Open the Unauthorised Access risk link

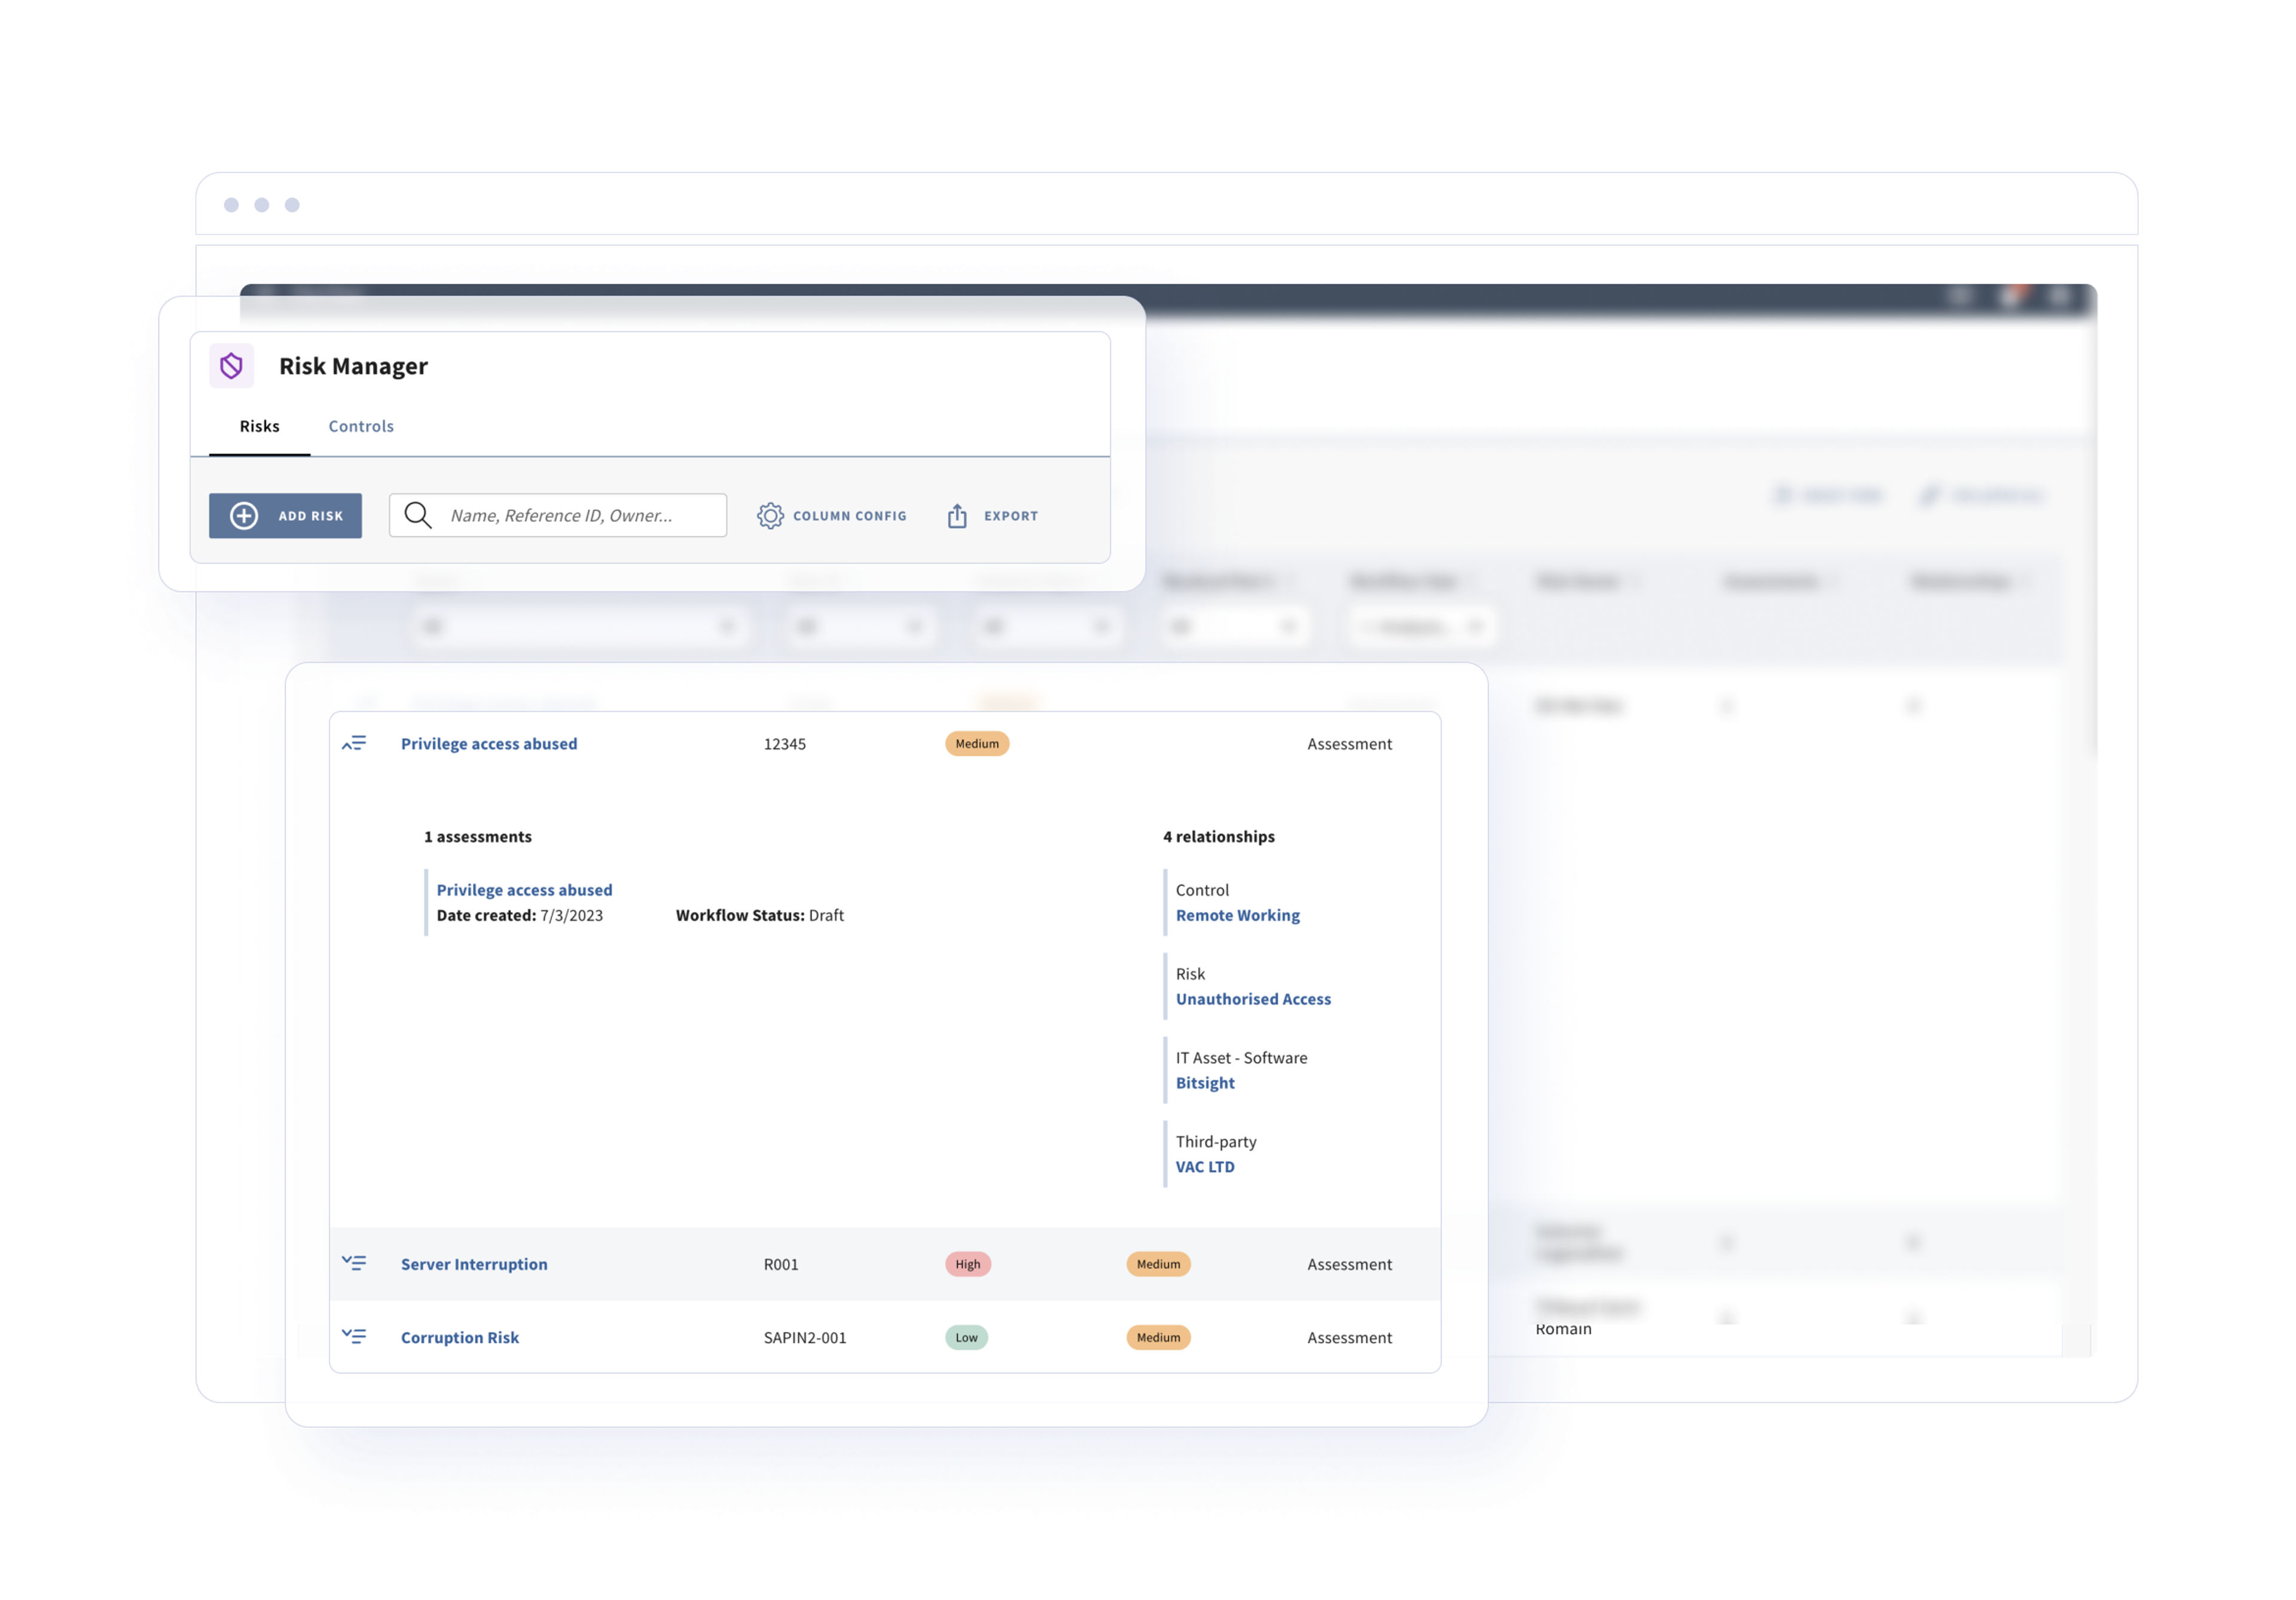pyautogui.click(x=1253, y=999)
